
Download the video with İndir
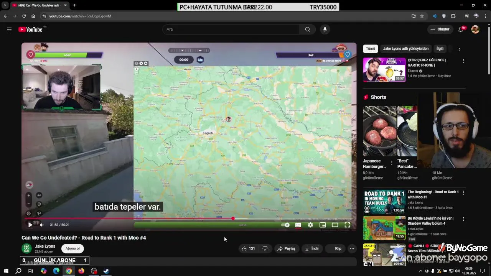click(x=312, y=248)
